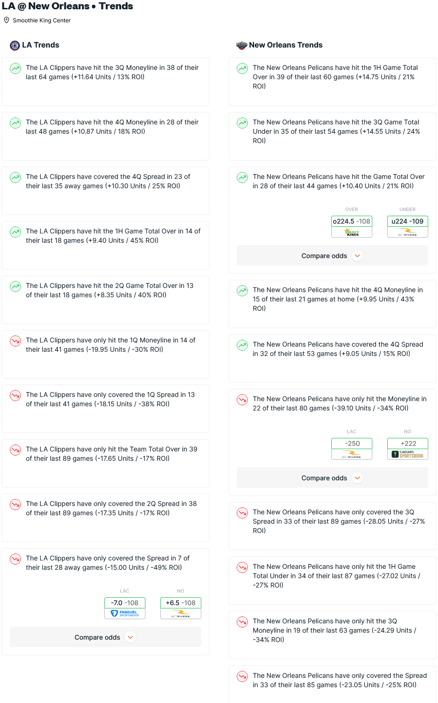Viewport: 438px width, 703px height.
Task: Expand Compare odds under Clippers Spread trend
Action: coord(105,637)
